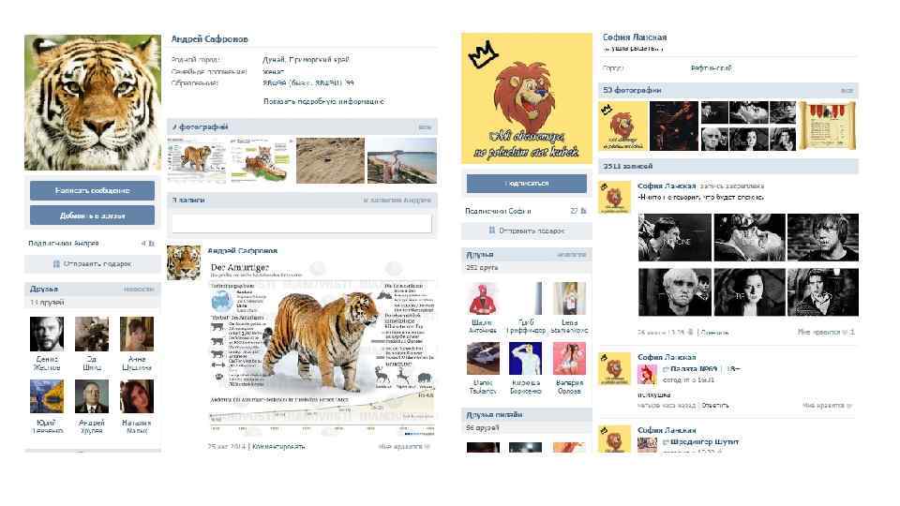Click Sofia's subscribers count icon
Image resolution: width=900 pixels, height=506 pixels.
point(583,211)
